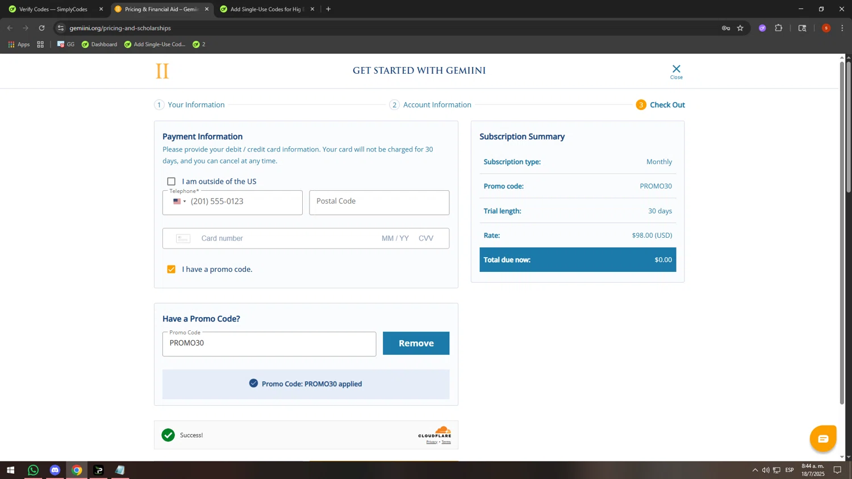
Task: Open Cloudflare Terms link
Action: pyautogui.click(x=446, y=442)
